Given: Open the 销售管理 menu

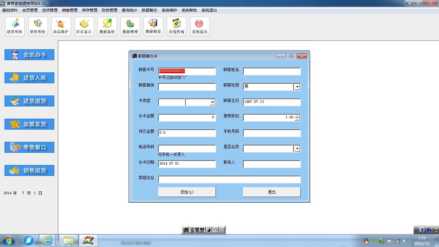Looking at the screenshot, I should point(70,10).
